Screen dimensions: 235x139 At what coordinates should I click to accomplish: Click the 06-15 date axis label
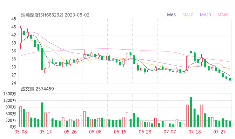pos(120,132)
